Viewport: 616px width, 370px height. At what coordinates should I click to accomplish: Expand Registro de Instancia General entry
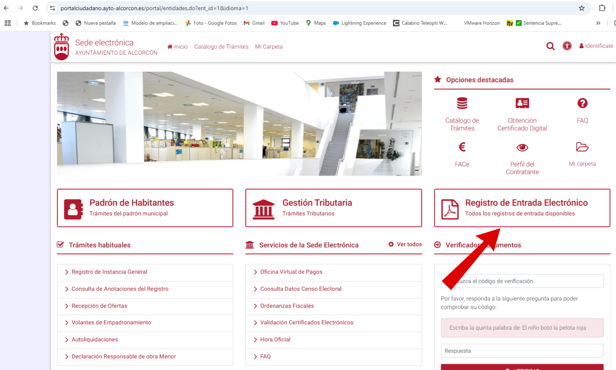109,272
